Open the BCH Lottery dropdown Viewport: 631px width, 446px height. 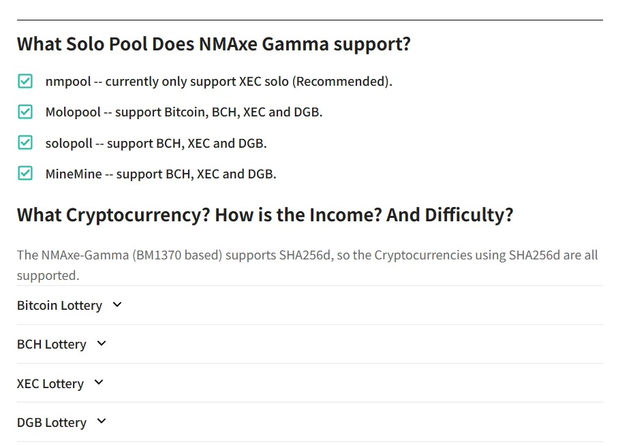[52, 345]
